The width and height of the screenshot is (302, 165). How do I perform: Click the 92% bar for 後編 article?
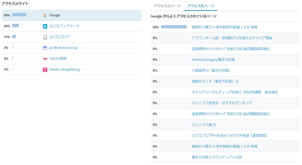click(x=174, y=27)
